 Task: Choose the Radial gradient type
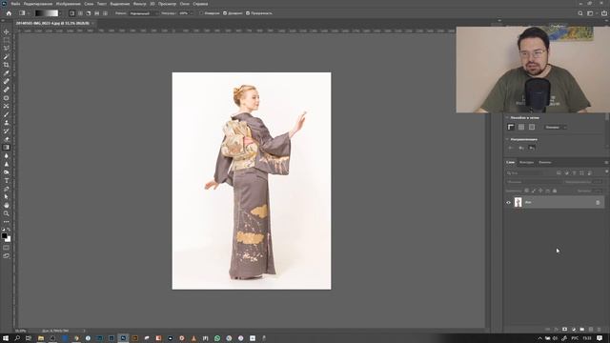point(80,13)
